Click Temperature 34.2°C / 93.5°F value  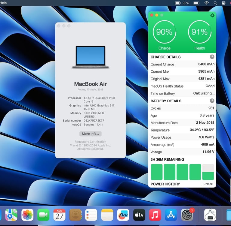click(x=202, y=130)
